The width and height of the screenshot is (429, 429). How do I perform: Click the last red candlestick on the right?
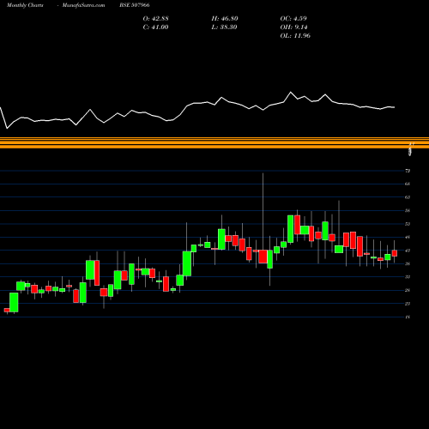coord(395,253)
